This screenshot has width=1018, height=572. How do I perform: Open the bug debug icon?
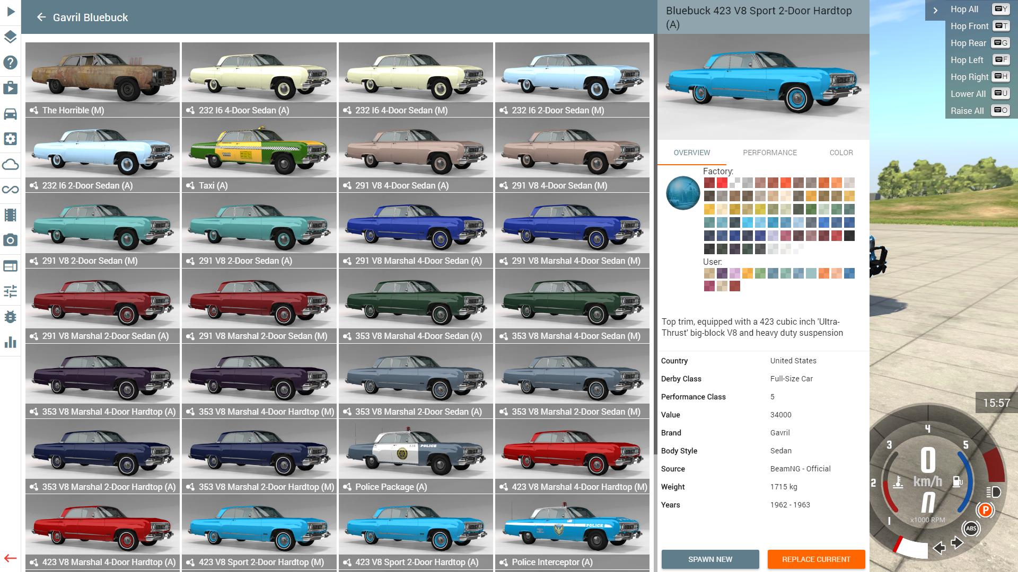click(x=11, y=317)
